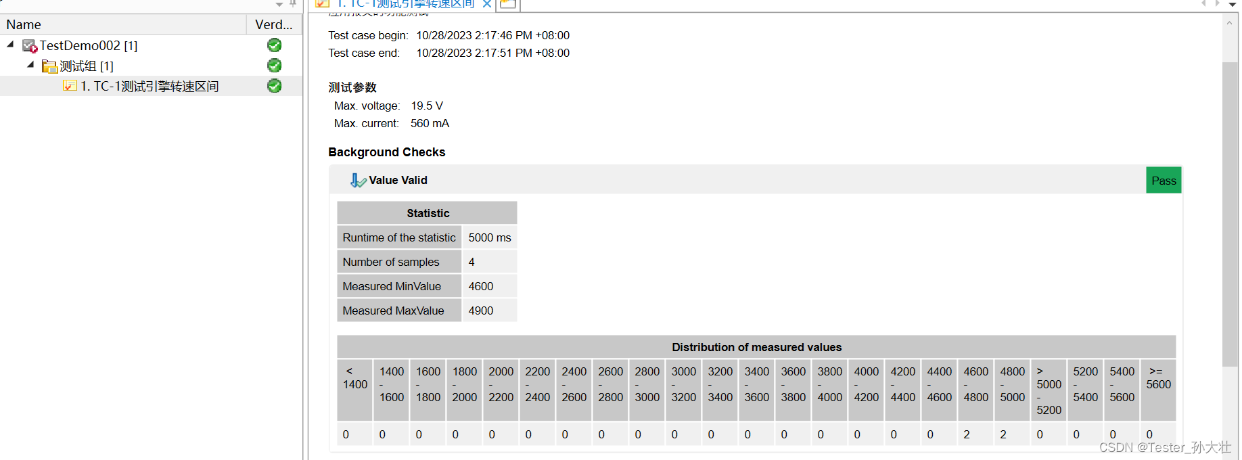Screen dimensions: 1242x460
Task: Click the 5000 ms value cell
Action: tap(490, 237)
